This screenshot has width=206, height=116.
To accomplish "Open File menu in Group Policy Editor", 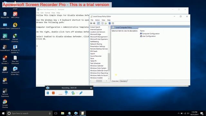I will [92, 20].
